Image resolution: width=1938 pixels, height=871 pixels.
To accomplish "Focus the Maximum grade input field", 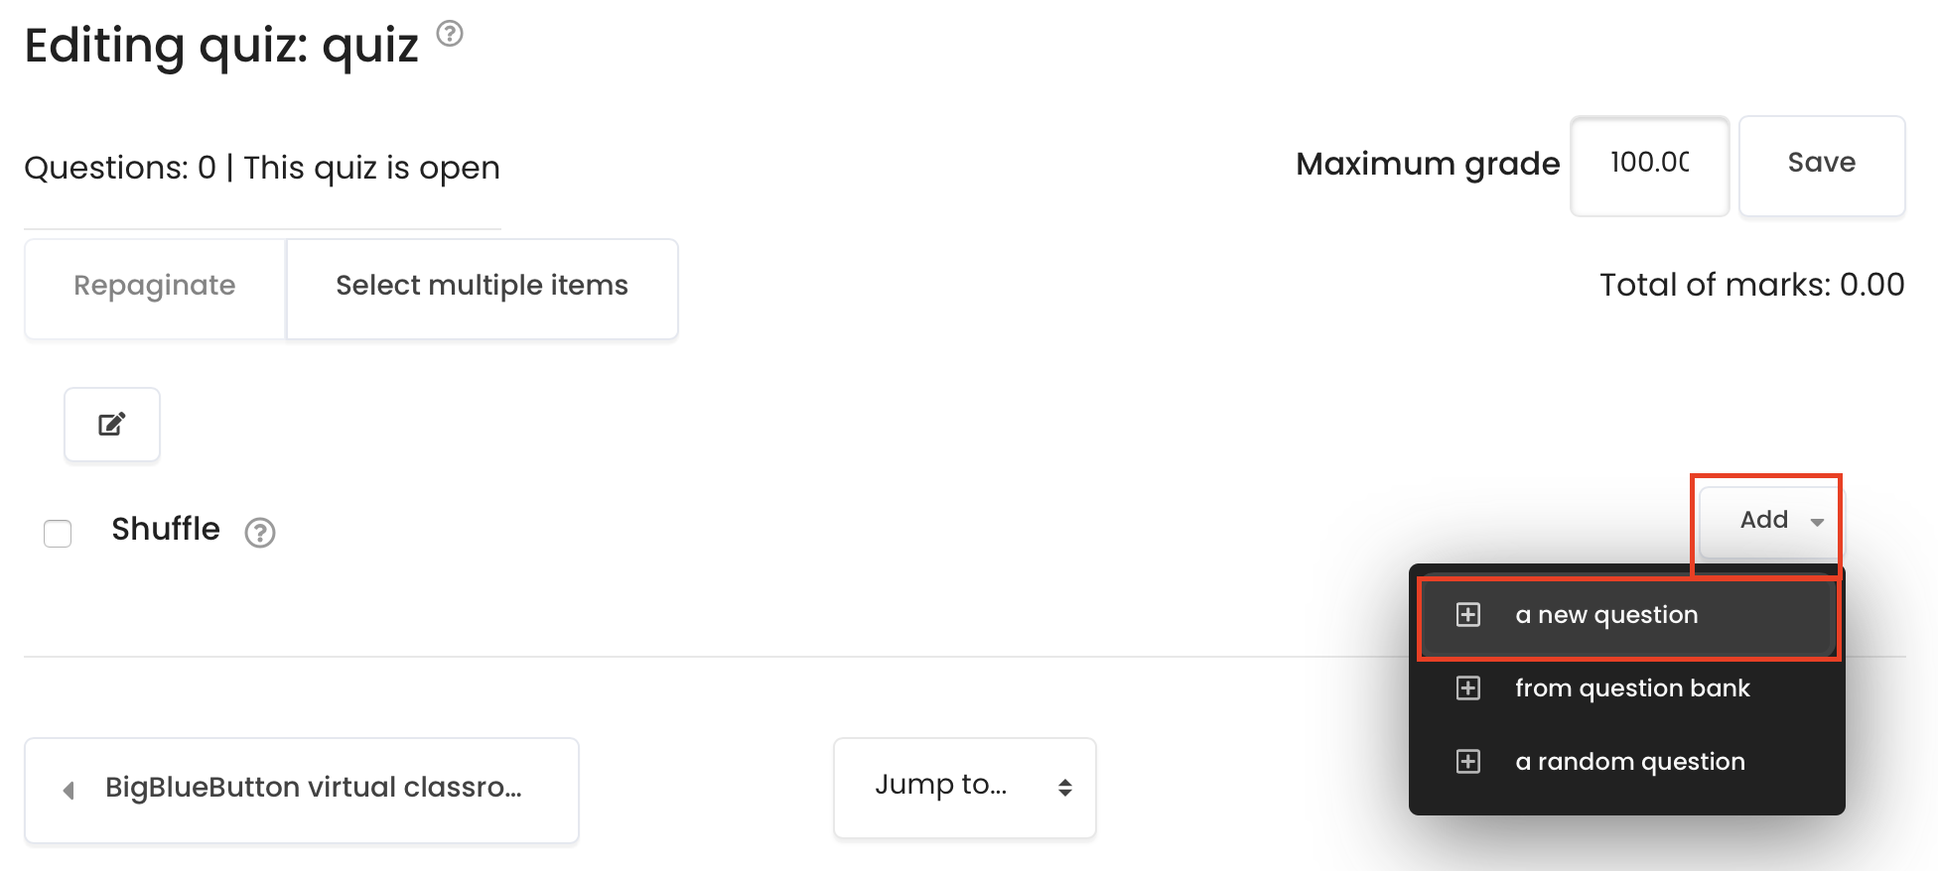I will coord(1650,166).
